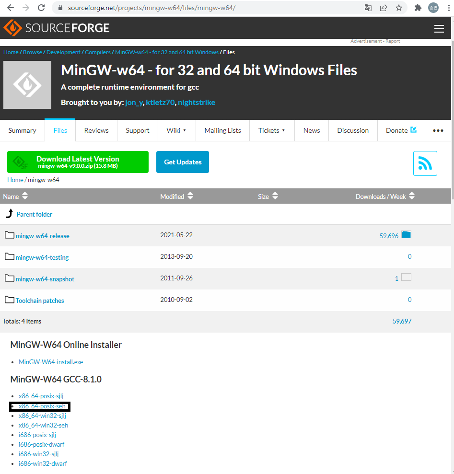This screenshot has height=474, width=454.
Task: Click folder icon beside mingw-w64-testing
Action: pos(10,256)
